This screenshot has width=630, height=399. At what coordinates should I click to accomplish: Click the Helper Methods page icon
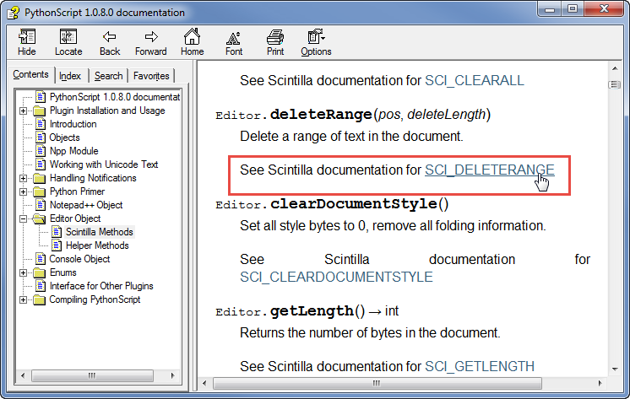click(57, 245)
